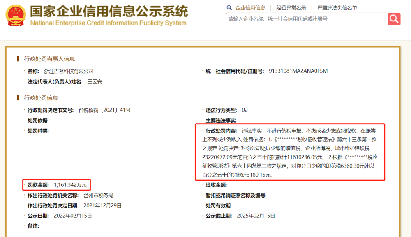Image resolution: width=411 pixels, height=237 pixels.
Task: Click the 法定代表人(负责人)姓名 label
Action: tap(55, 81)
